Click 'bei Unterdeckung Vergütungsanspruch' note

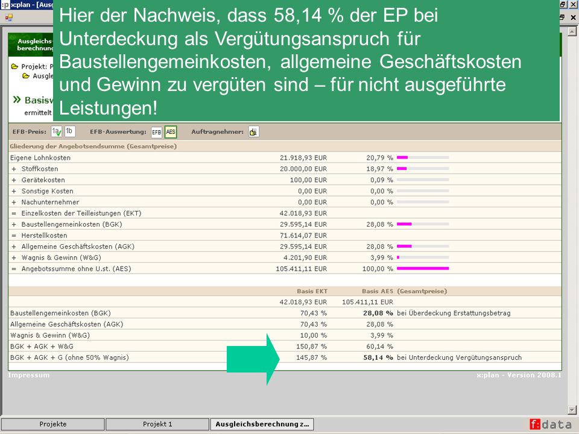coord(459,357)
